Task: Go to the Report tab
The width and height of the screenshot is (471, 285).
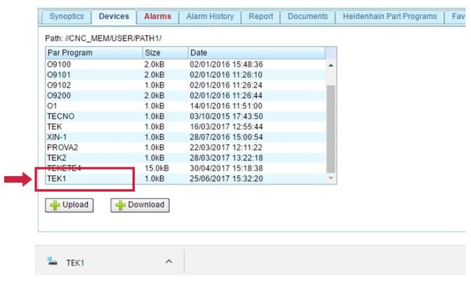Action: point(261,17)
